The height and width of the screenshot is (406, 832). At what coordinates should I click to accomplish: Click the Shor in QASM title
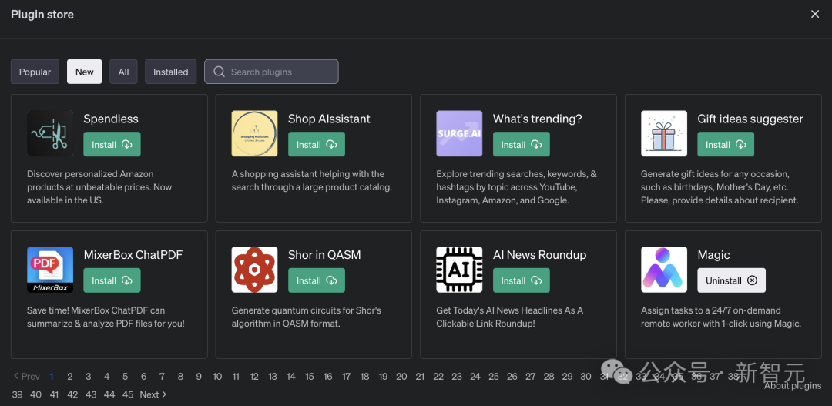(x=324, y=255)
